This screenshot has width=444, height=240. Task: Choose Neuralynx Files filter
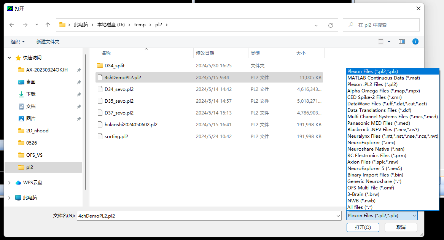click(x=393, y=136)
